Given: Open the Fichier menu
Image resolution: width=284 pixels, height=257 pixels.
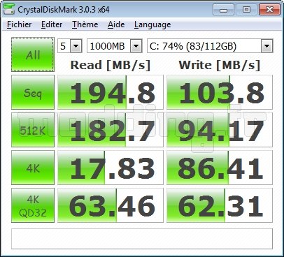Looking at the screenshot, I should point(20,24).
